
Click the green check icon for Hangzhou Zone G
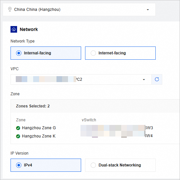click(x=18, y=128)
